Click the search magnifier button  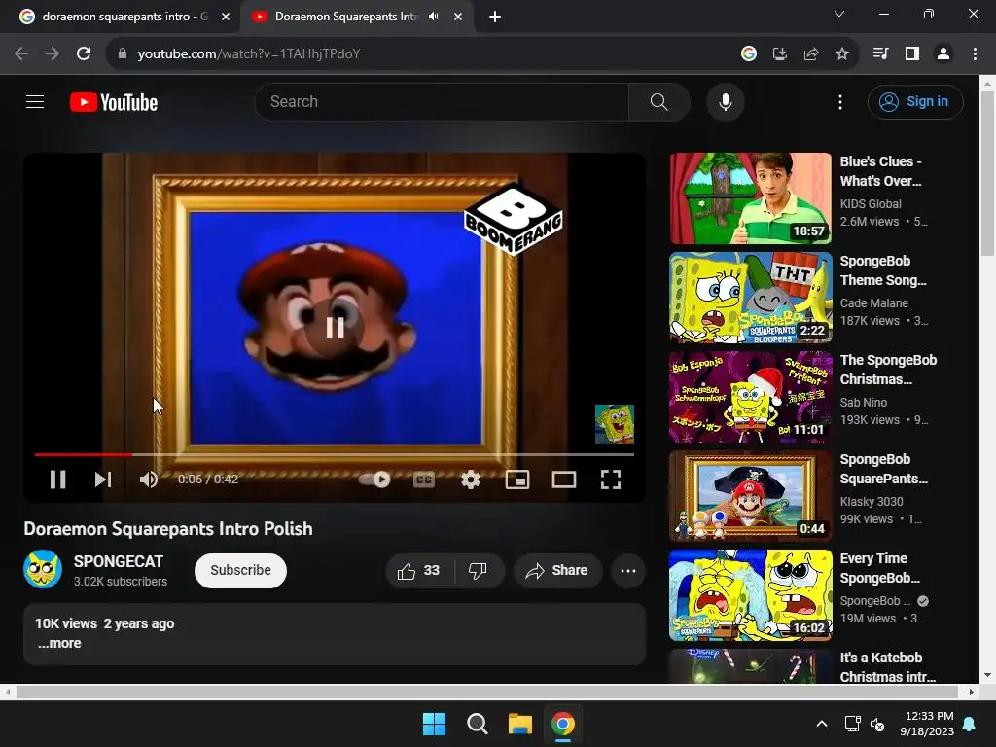(x=658, y=101)
